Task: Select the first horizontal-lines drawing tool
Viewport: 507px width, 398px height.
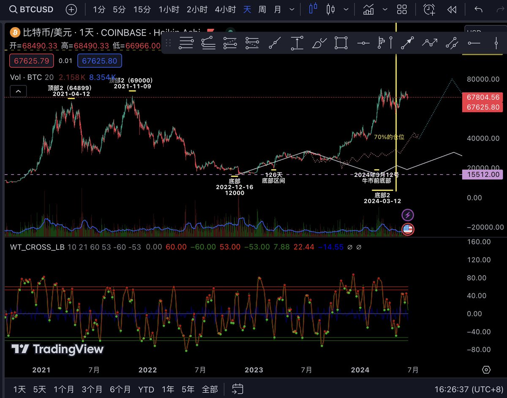Action: (x=186, y=42)
